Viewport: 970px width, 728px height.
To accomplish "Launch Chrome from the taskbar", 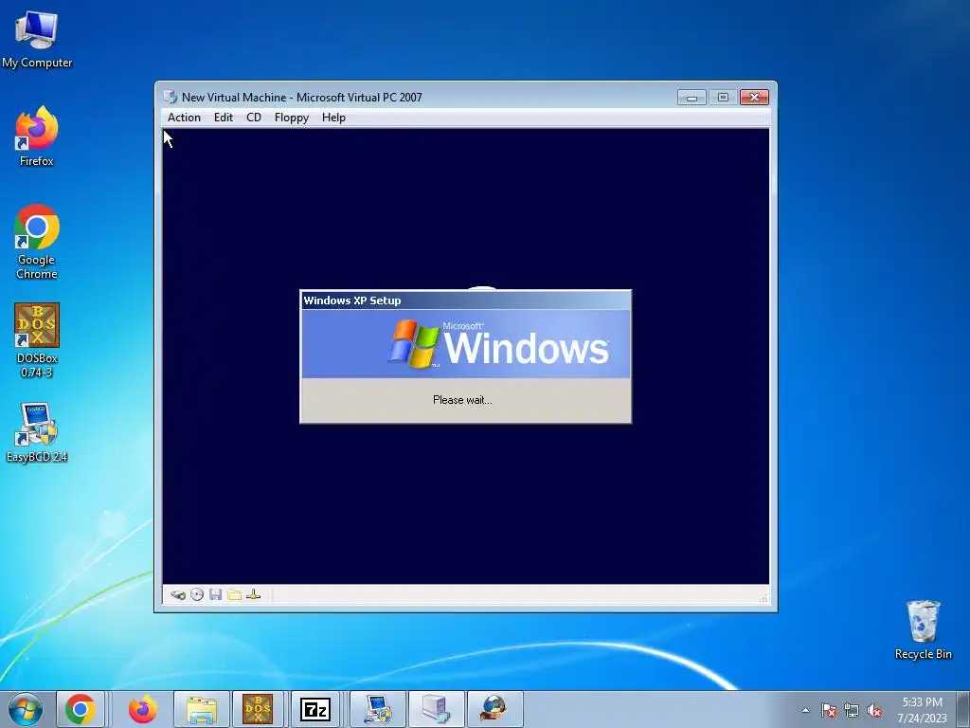I will pyautogui.click(x=81, y=709).
